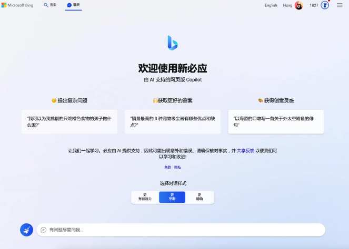This screenshot has width=349, height=249.
Task: Switch language to English
Action: [271, 5]
